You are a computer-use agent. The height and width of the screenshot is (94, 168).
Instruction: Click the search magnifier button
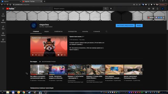[x=106, y=9]
